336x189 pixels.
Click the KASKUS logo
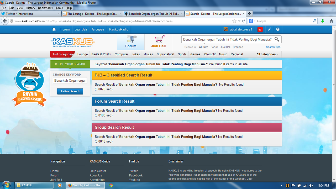(72, 42)
